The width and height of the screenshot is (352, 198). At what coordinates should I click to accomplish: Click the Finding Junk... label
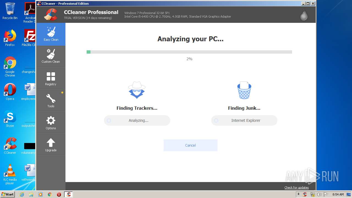pyautogui.click(x=244, y=108)
